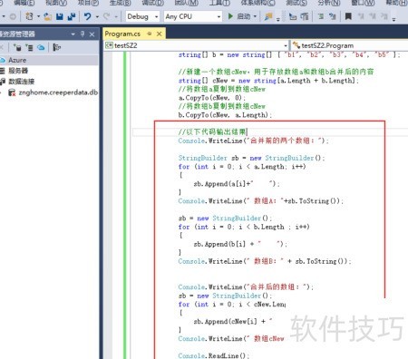The width and height of the screenshot is (408, 359).
Task: Click the Azure cloud connect icon
Action: point(41,47)
